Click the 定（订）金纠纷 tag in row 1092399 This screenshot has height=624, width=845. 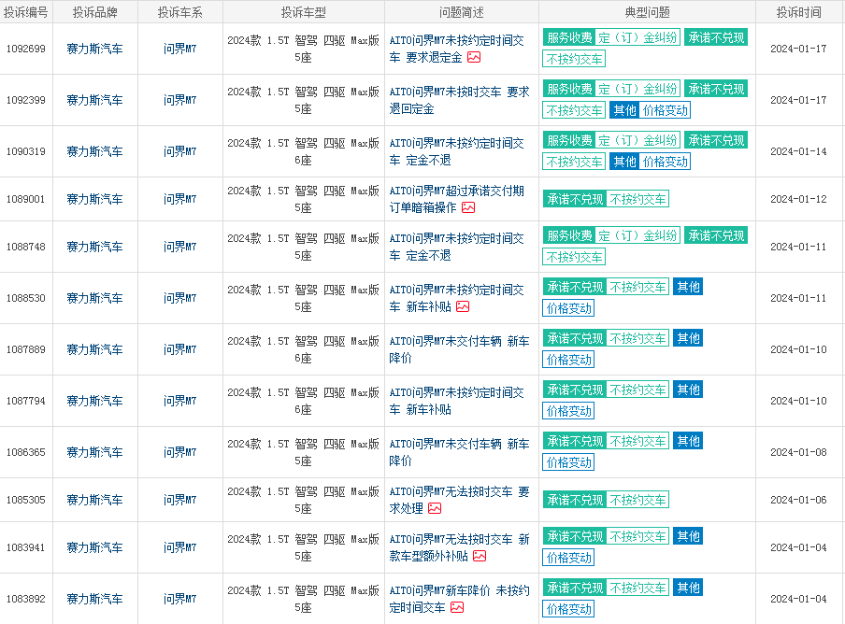[x=637, y=89]
